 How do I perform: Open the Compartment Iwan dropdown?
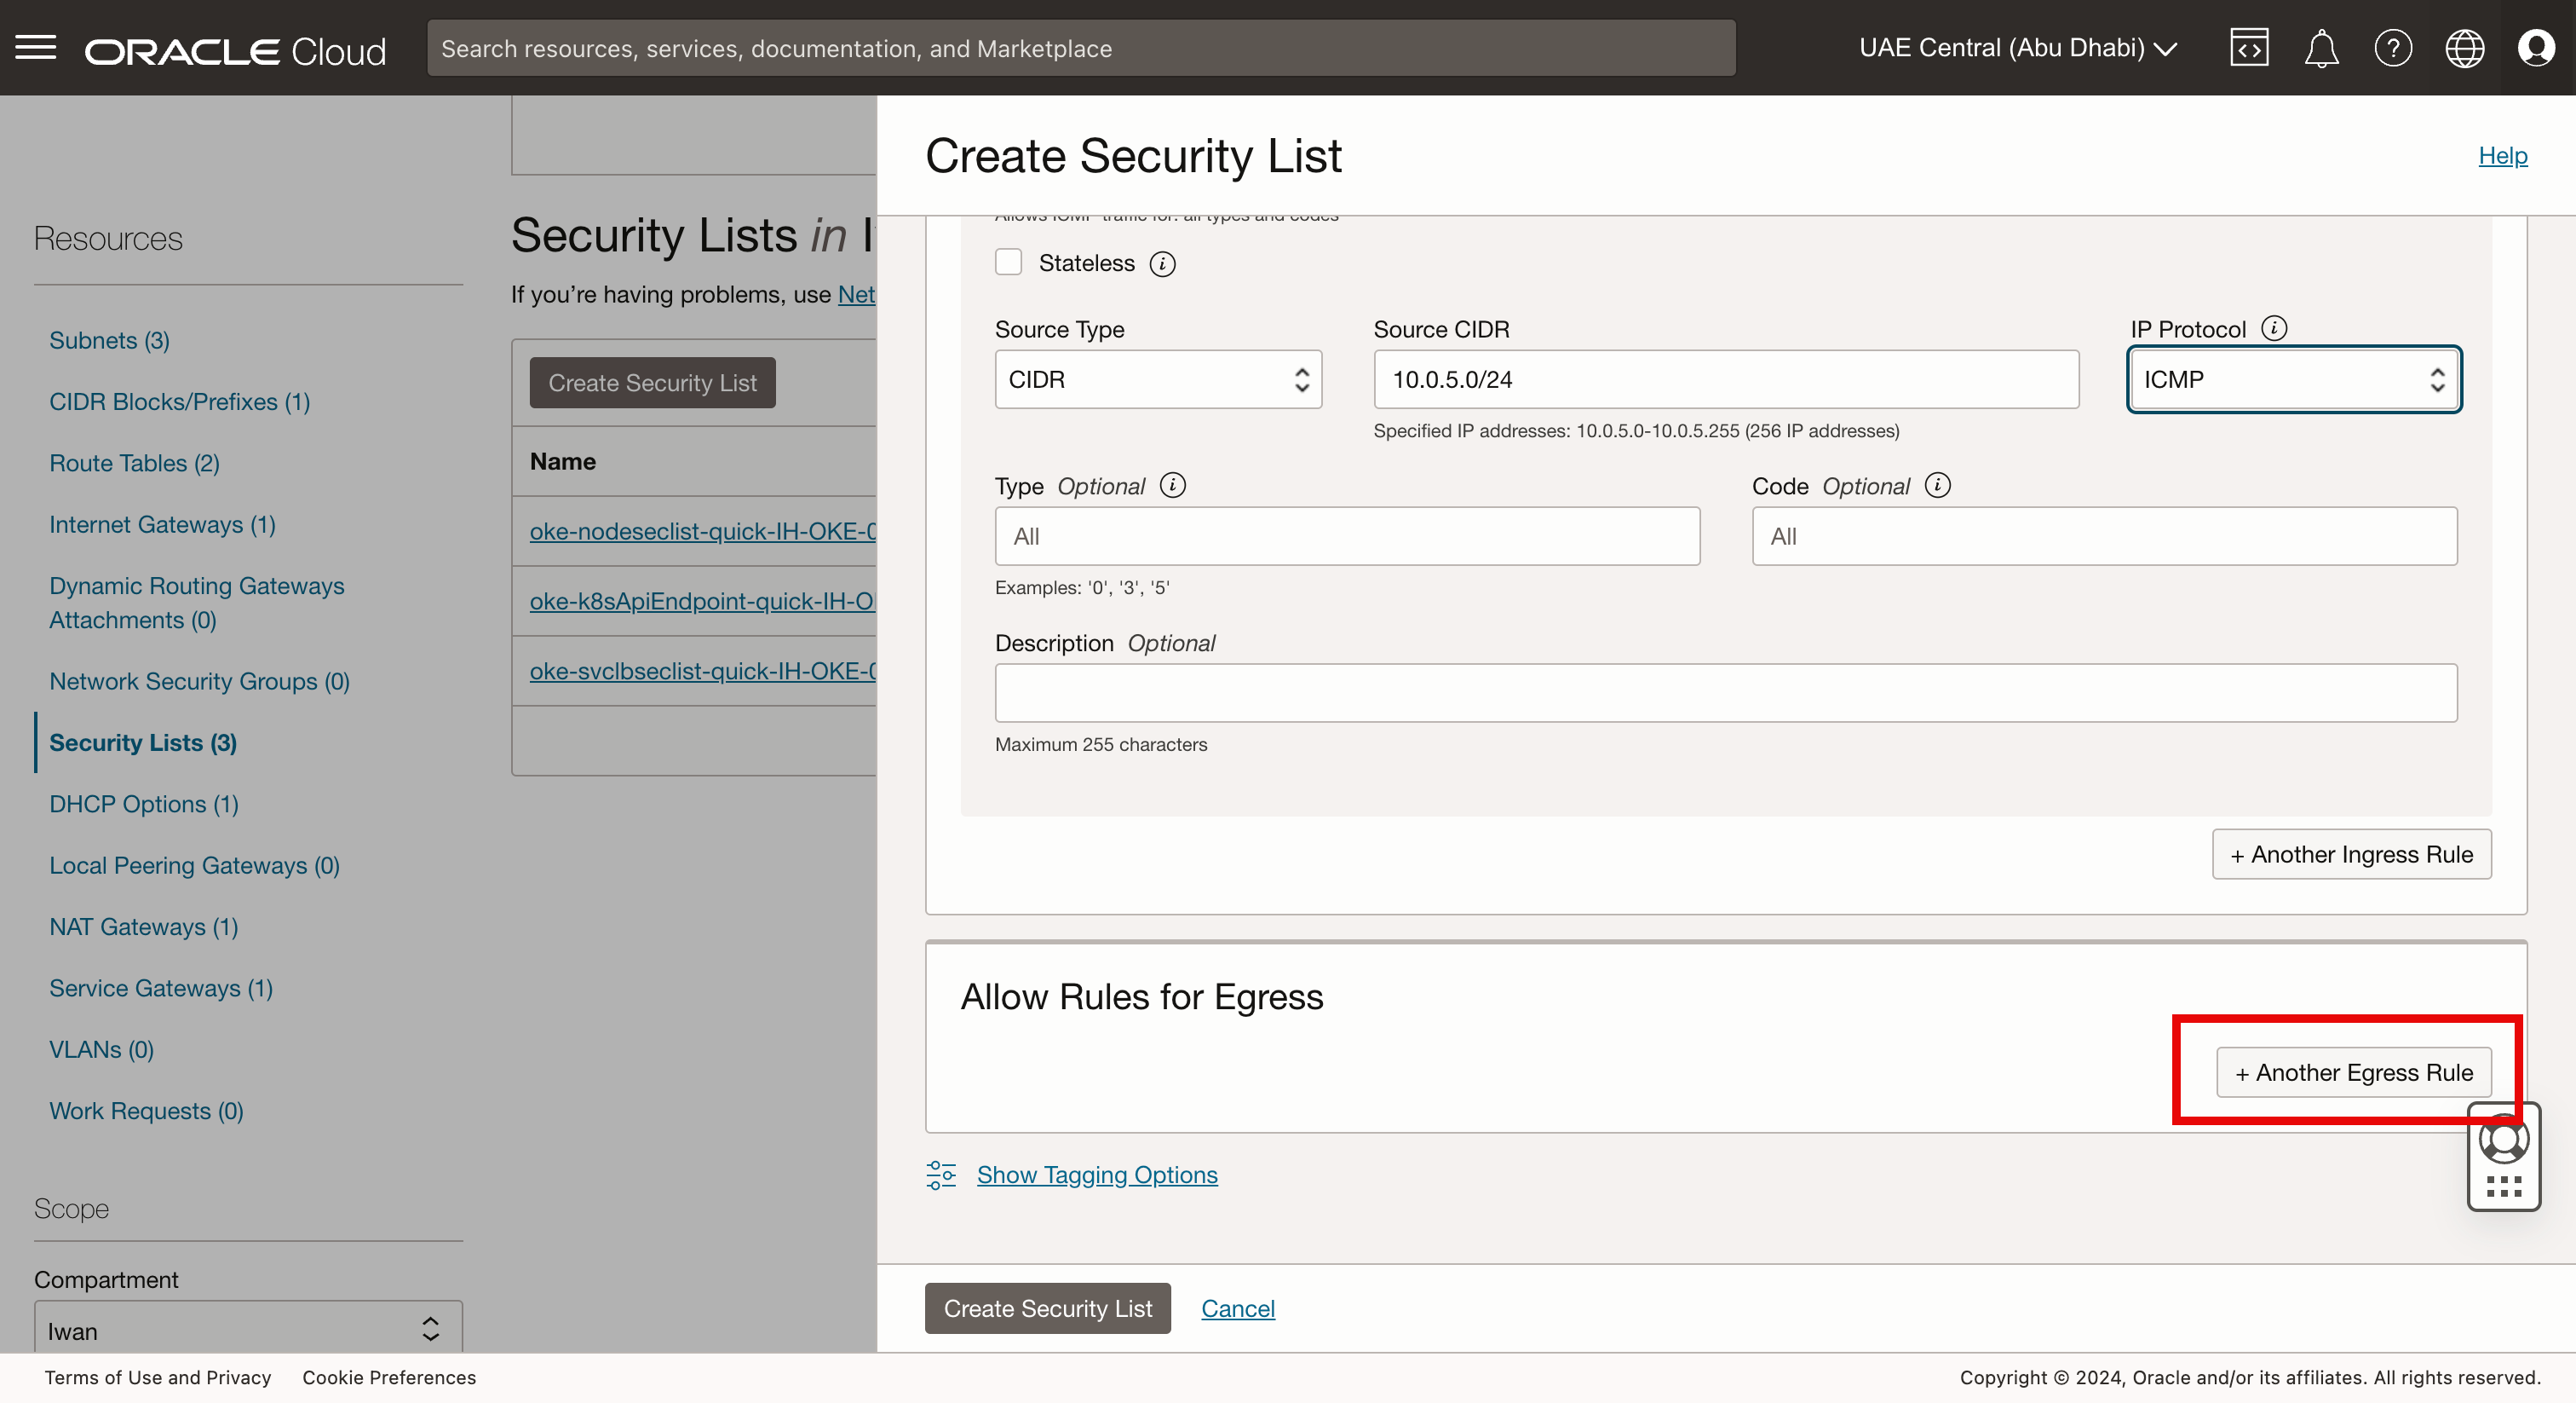[x=248, y=1329]
